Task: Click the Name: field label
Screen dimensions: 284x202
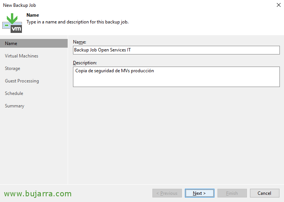Action: [79, 42]
